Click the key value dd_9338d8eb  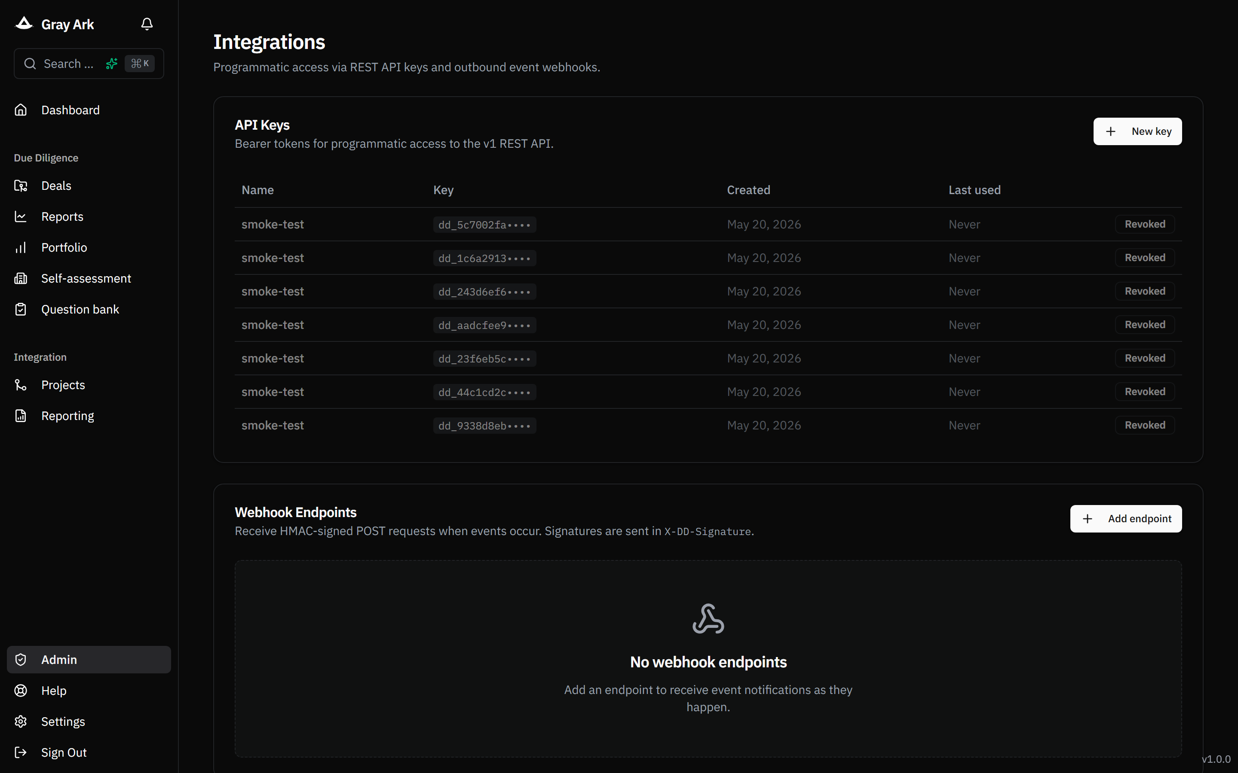coord(484,425)
